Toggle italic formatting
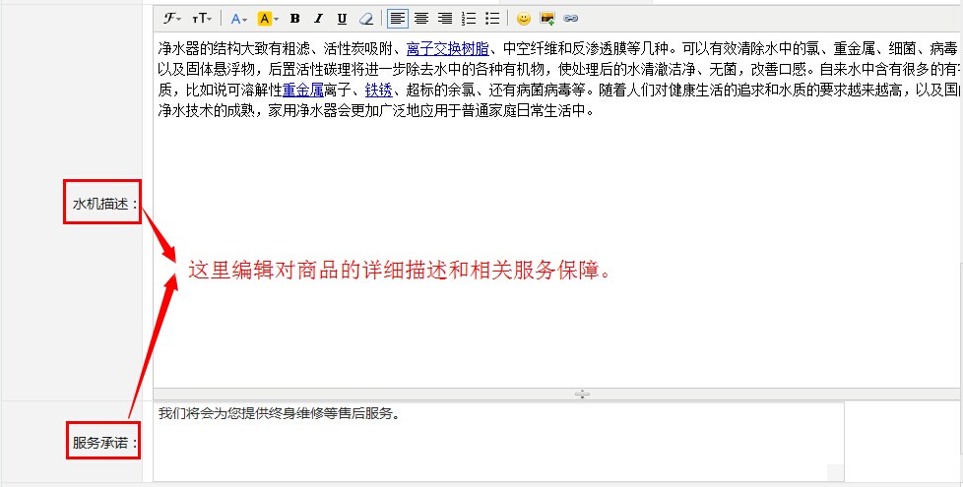This screenshot has width=963, height=487. click(x=318, y=19)
